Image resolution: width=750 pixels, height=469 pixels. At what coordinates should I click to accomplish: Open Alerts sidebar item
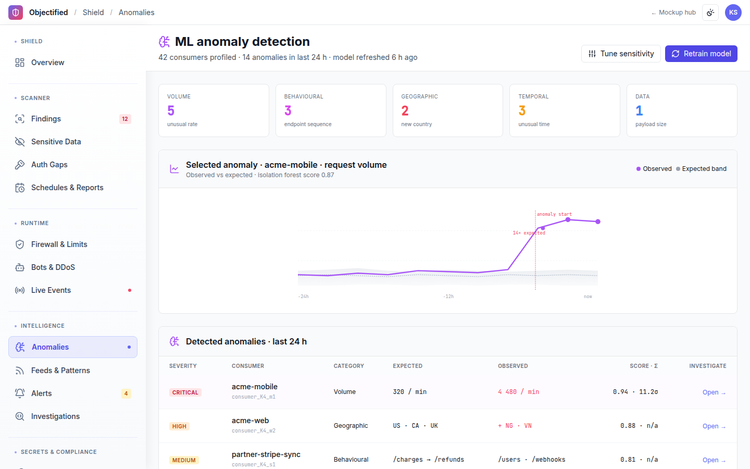[73, 393]
